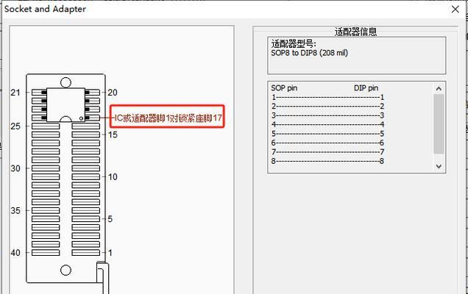Click socket pin label 35
Screen dimensions: 468x294
click(15, 210)
